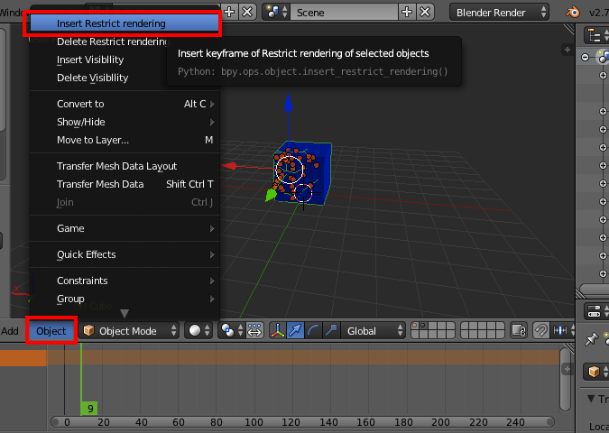609x433 pixels.
Task: Delete the current scene with X
Action: pos(425,12)
